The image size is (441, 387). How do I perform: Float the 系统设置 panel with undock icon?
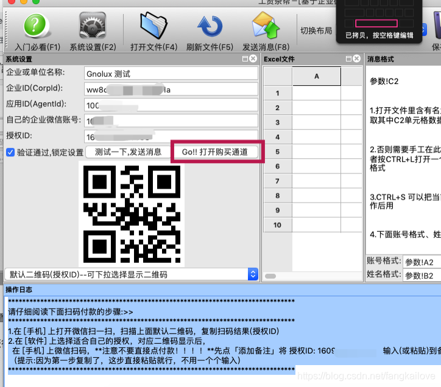(x=245, y=59)
